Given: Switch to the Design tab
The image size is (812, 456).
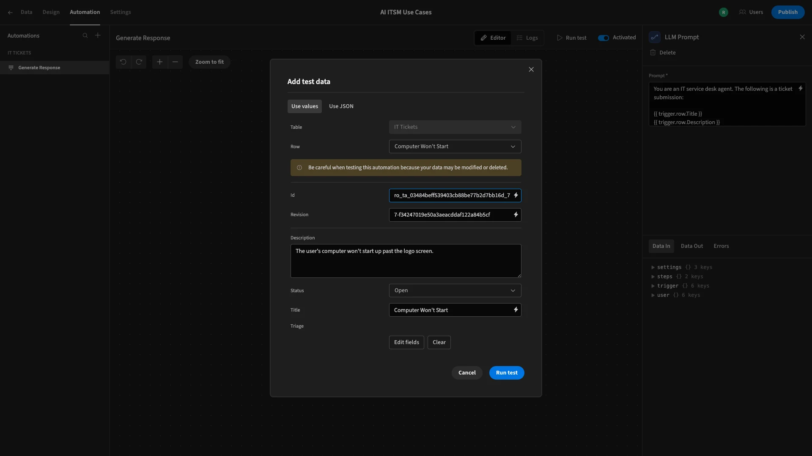Looking at the screenshot, I should tap(51, 12).
